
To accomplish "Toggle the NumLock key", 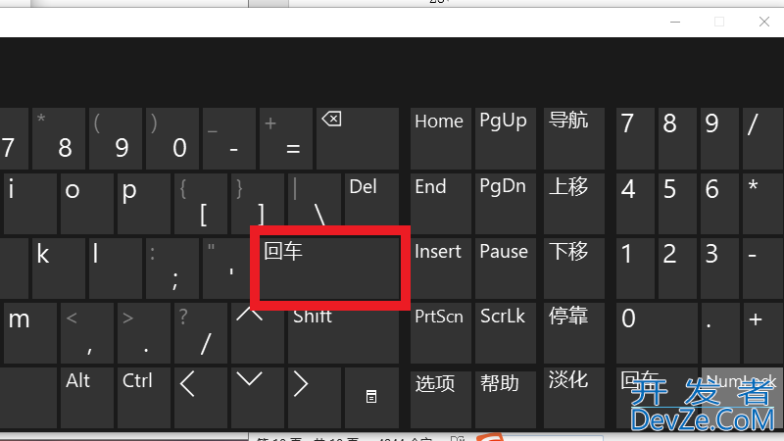I will pos(743,398).
